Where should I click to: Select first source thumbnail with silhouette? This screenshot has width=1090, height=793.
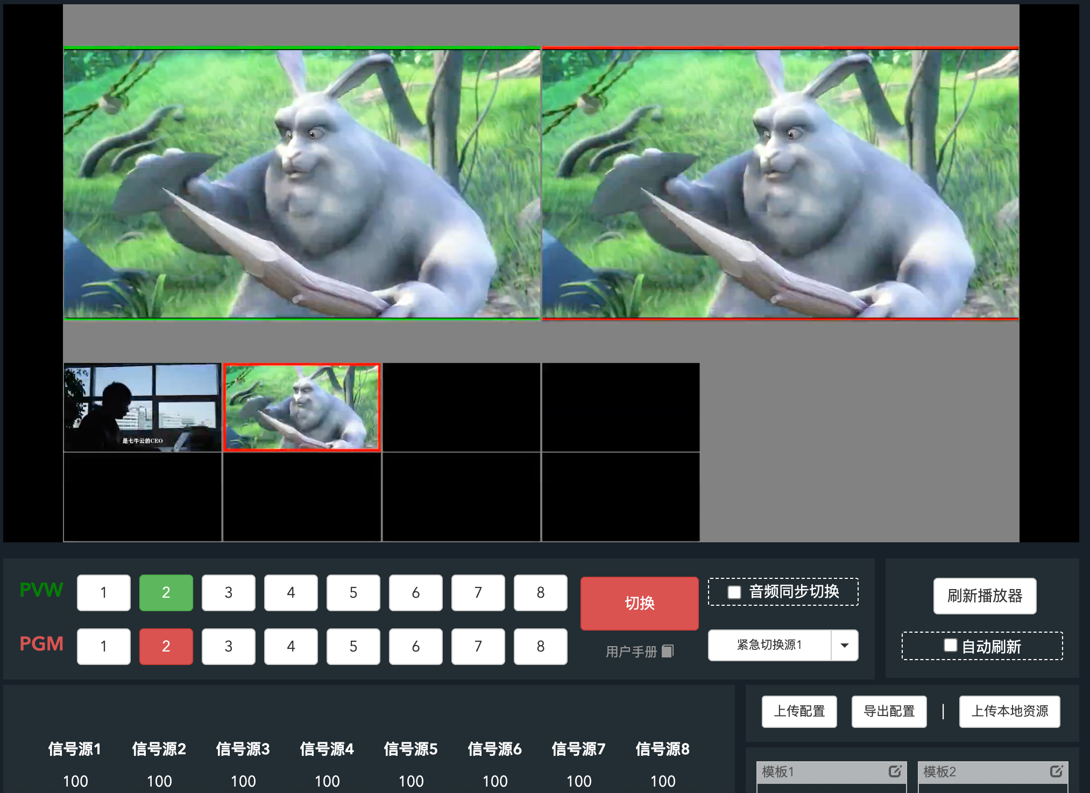tap(143, 407)
